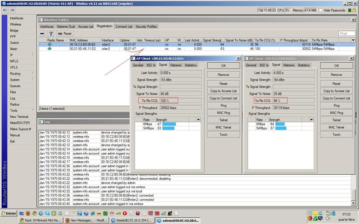Click the radio icon of row 00:1E:C2:B0:06:B2
Image resolution: width=359 pixels, height=224 pixels.
pos(49,44)
